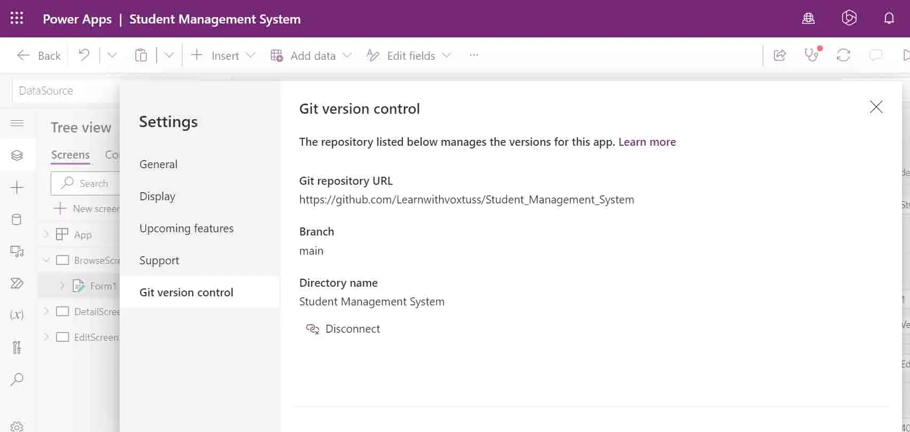
Task: Click the Git repository URL text
Action: pyautogui.click(x=466, y=200)
